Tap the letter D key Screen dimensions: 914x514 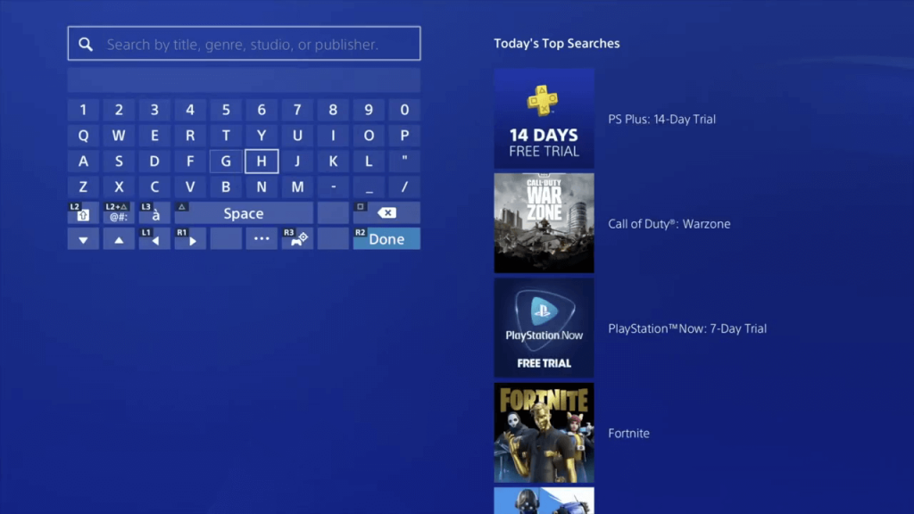coord(154,162)
